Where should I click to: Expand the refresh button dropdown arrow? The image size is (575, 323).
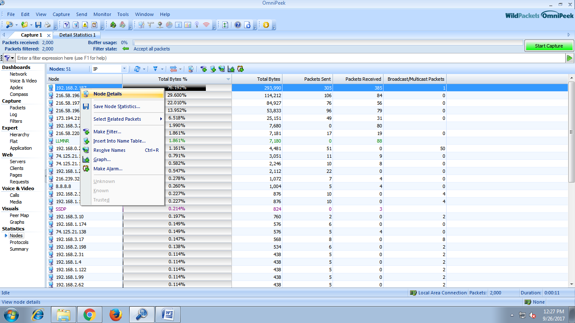pyautogui.click(x=144, y=69)
